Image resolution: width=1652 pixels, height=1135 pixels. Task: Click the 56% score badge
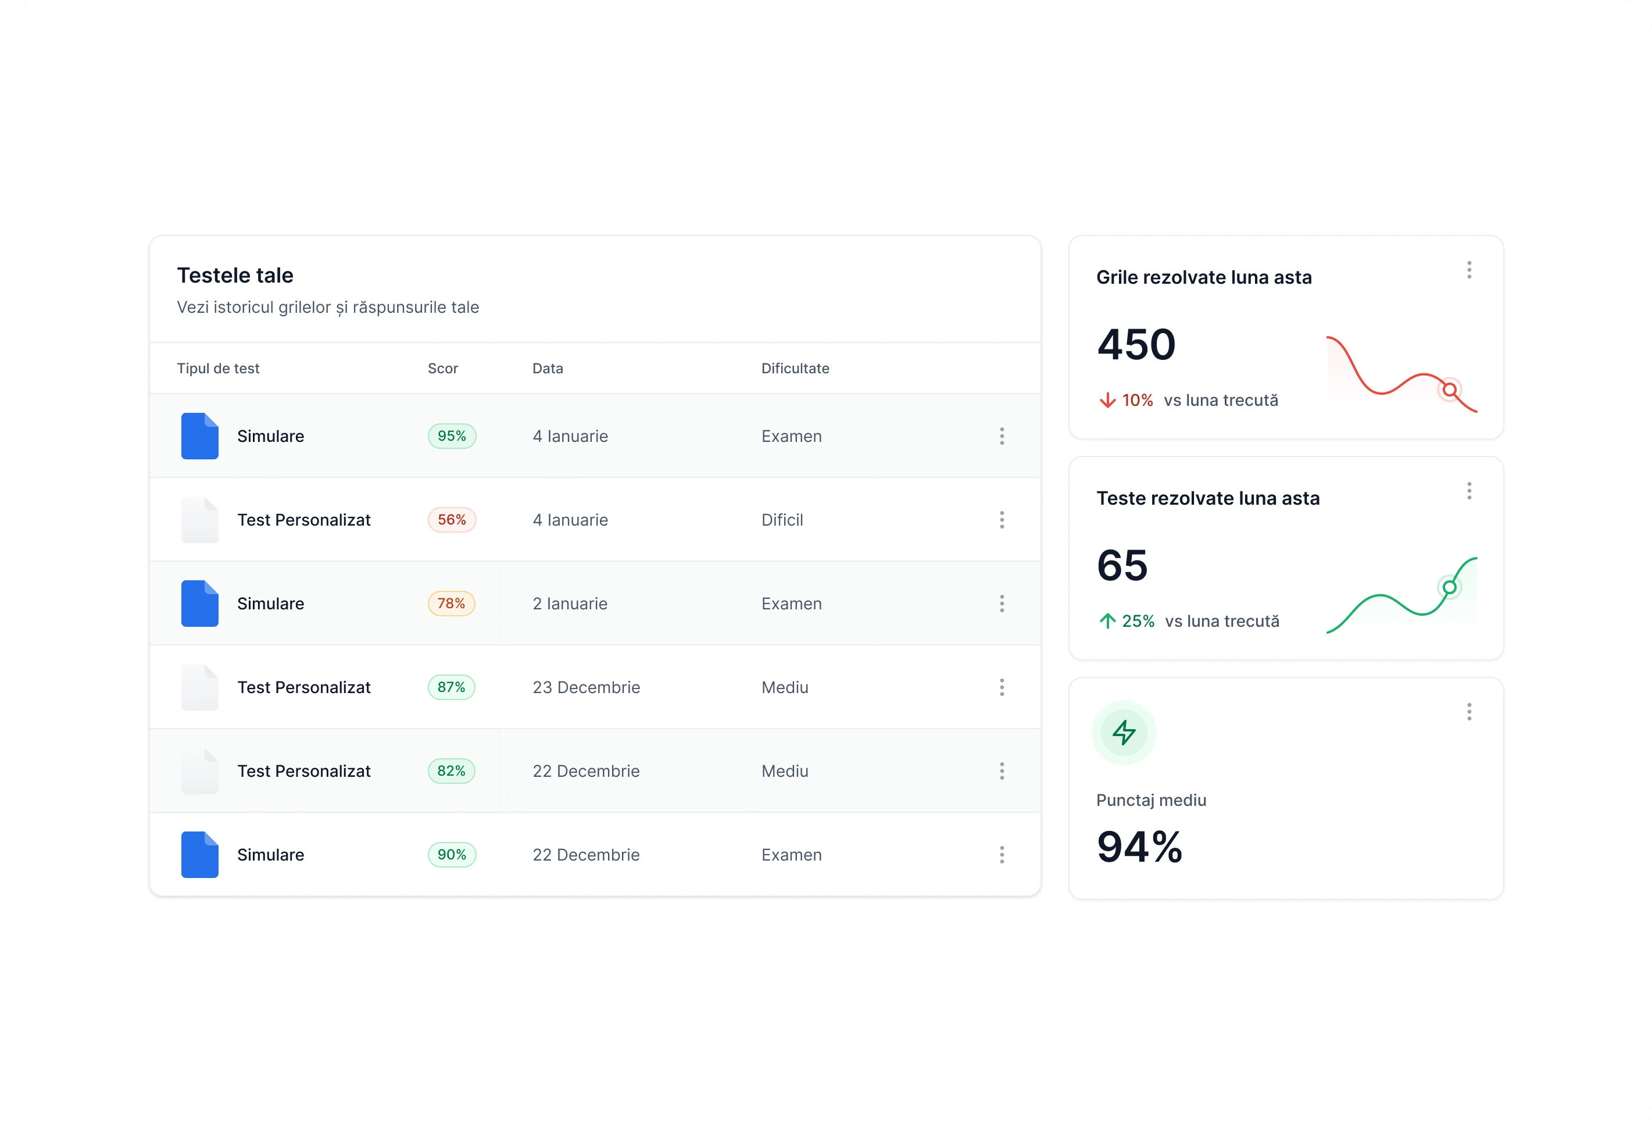pyautogui.click(x=452, y=520)
